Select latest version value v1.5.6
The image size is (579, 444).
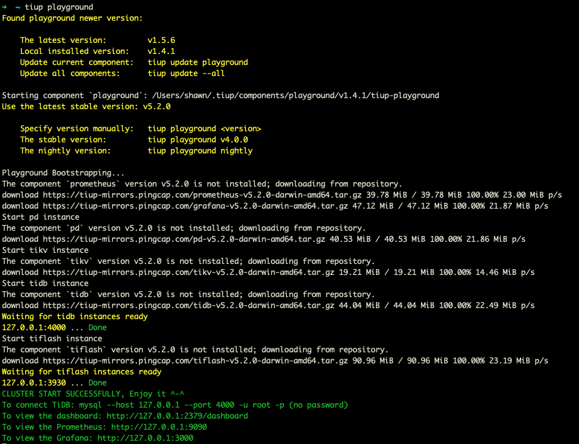(x=161, y=40)
